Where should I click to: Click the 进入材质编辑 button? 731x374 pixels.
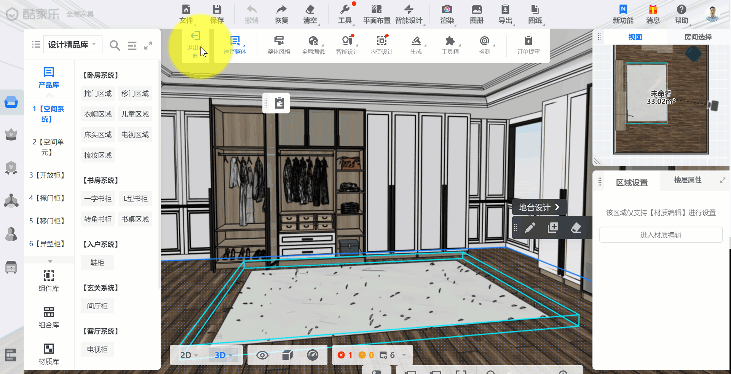click(661, 235)
